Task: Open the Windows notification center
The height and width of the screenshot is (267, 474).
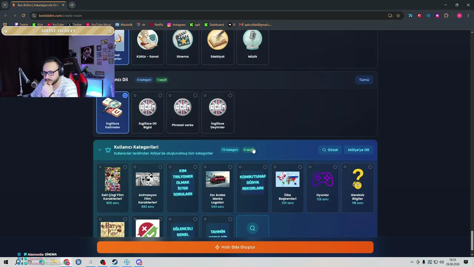Action: (x=466, y=262)
